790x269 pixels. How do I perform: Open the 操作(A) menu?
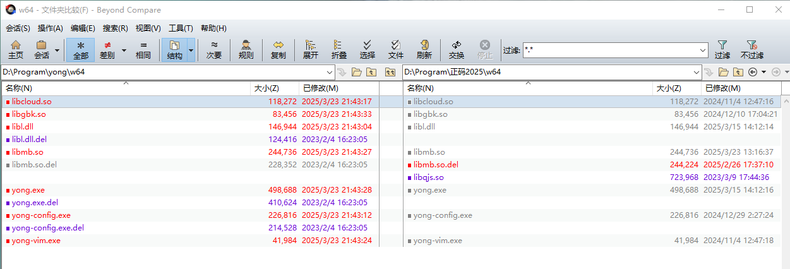pyautogui.click(x=51, y=28)
